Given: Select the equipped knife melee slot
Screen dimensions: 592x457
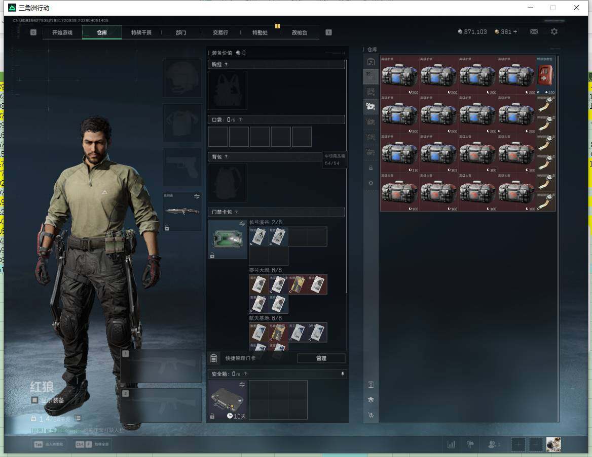Looking at the screenshot, I should point(182,211).
